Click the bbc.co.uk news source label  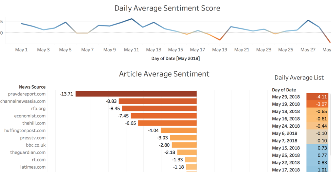36,145
